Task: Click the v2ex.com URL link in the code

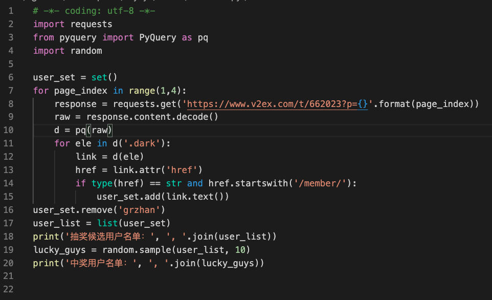Action: pos(278,104)
